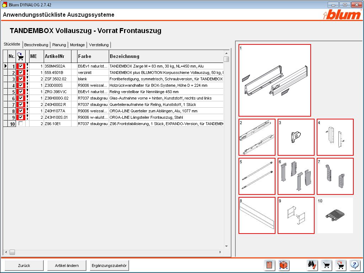
Task: Click the blum logo
Action: click(342, 15)
